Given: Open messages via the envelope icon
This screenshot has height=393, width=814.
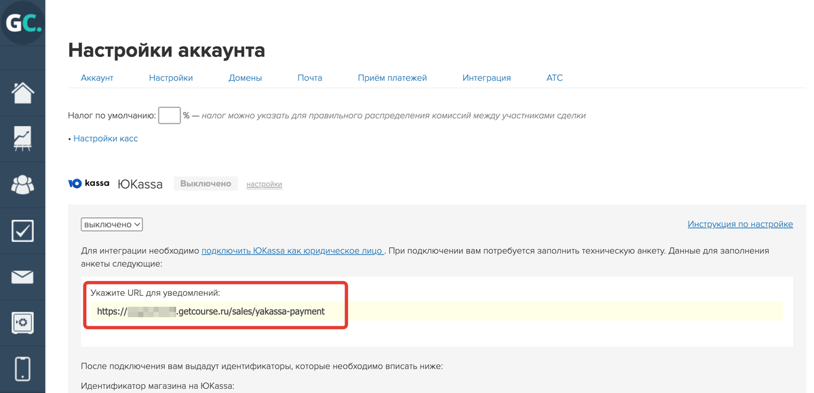Looking at the screenshot, I should (x=22, y=276).
